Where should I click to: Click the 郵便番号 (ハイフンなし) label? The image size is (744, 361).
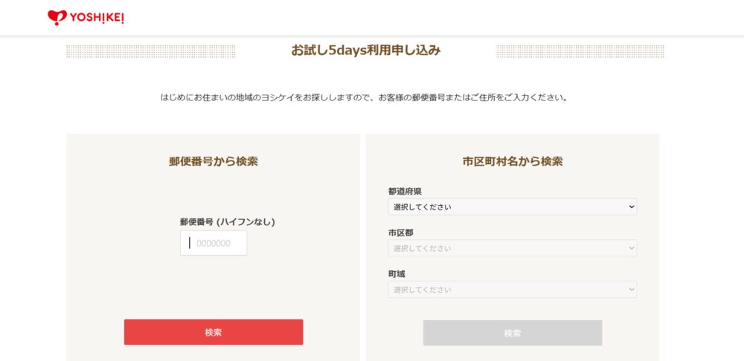tap(227, 221)
